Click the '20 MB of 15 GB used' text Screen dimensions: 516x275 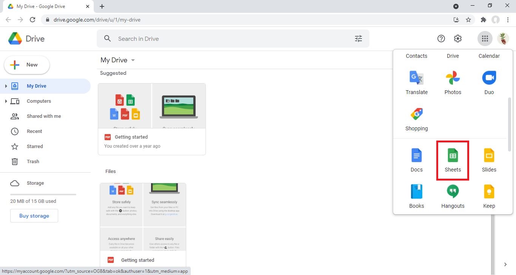click(x=33, y=201)
